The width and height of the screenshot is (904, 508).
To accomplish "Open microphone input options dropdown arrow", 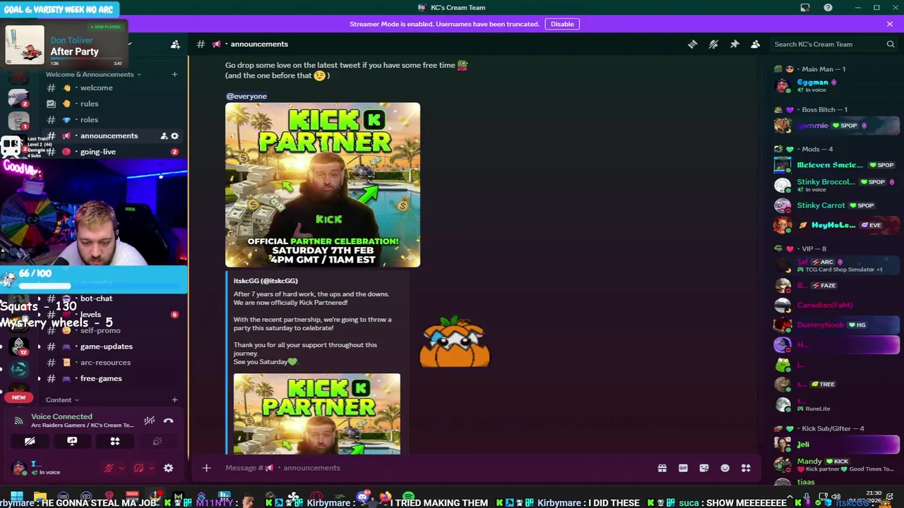I will tap(121, 468).
